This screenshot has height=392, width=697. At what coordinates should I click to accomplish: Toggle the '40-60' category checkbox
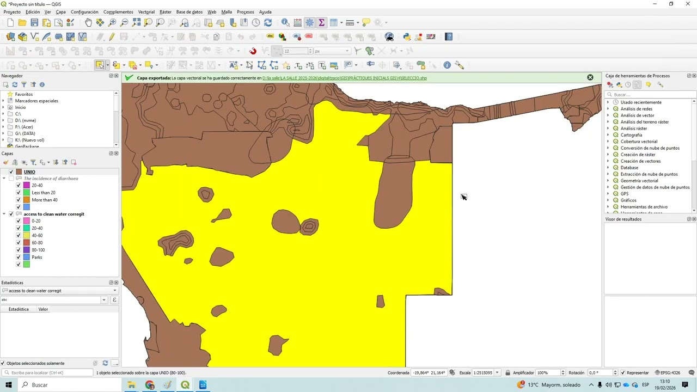point(19,236)
